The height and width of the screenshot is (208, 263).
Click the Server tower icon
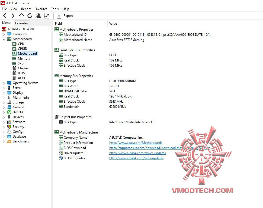point(9,88)
